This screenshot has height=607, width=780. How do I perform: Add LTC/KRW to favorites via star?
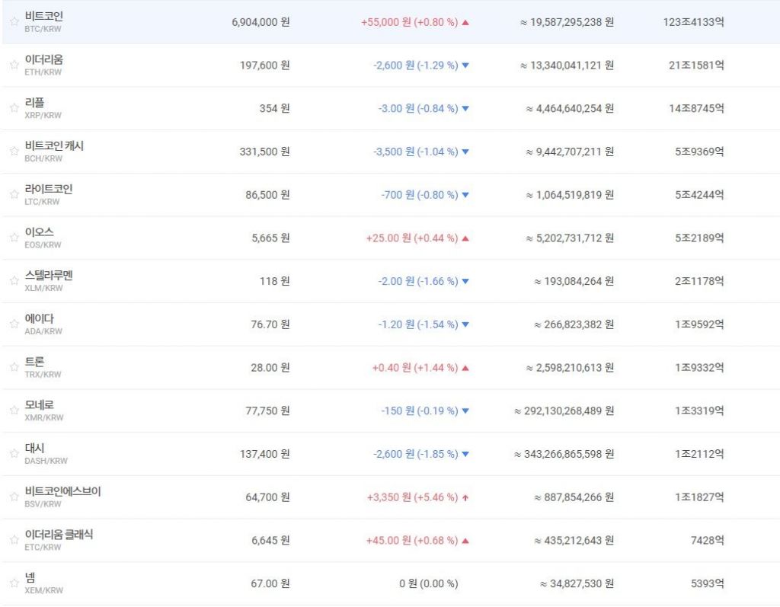pyautogui.click(x=14, y=195)
